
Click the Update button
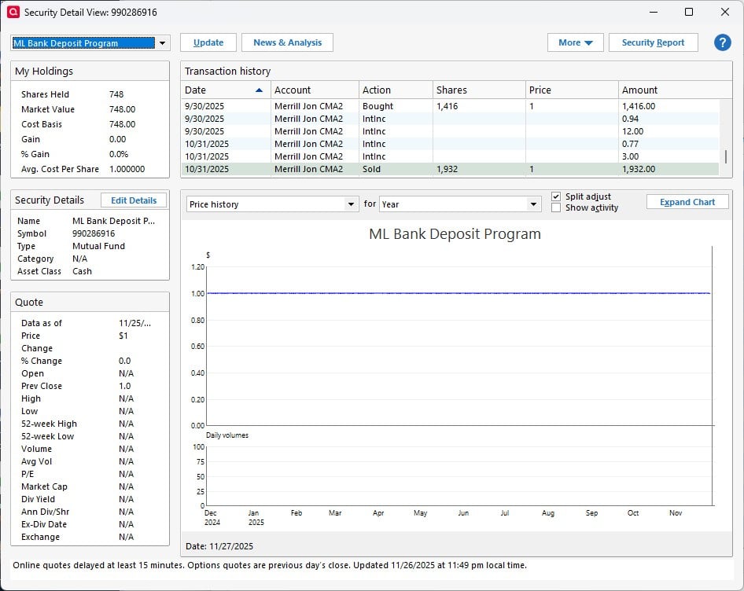point(208,42)
